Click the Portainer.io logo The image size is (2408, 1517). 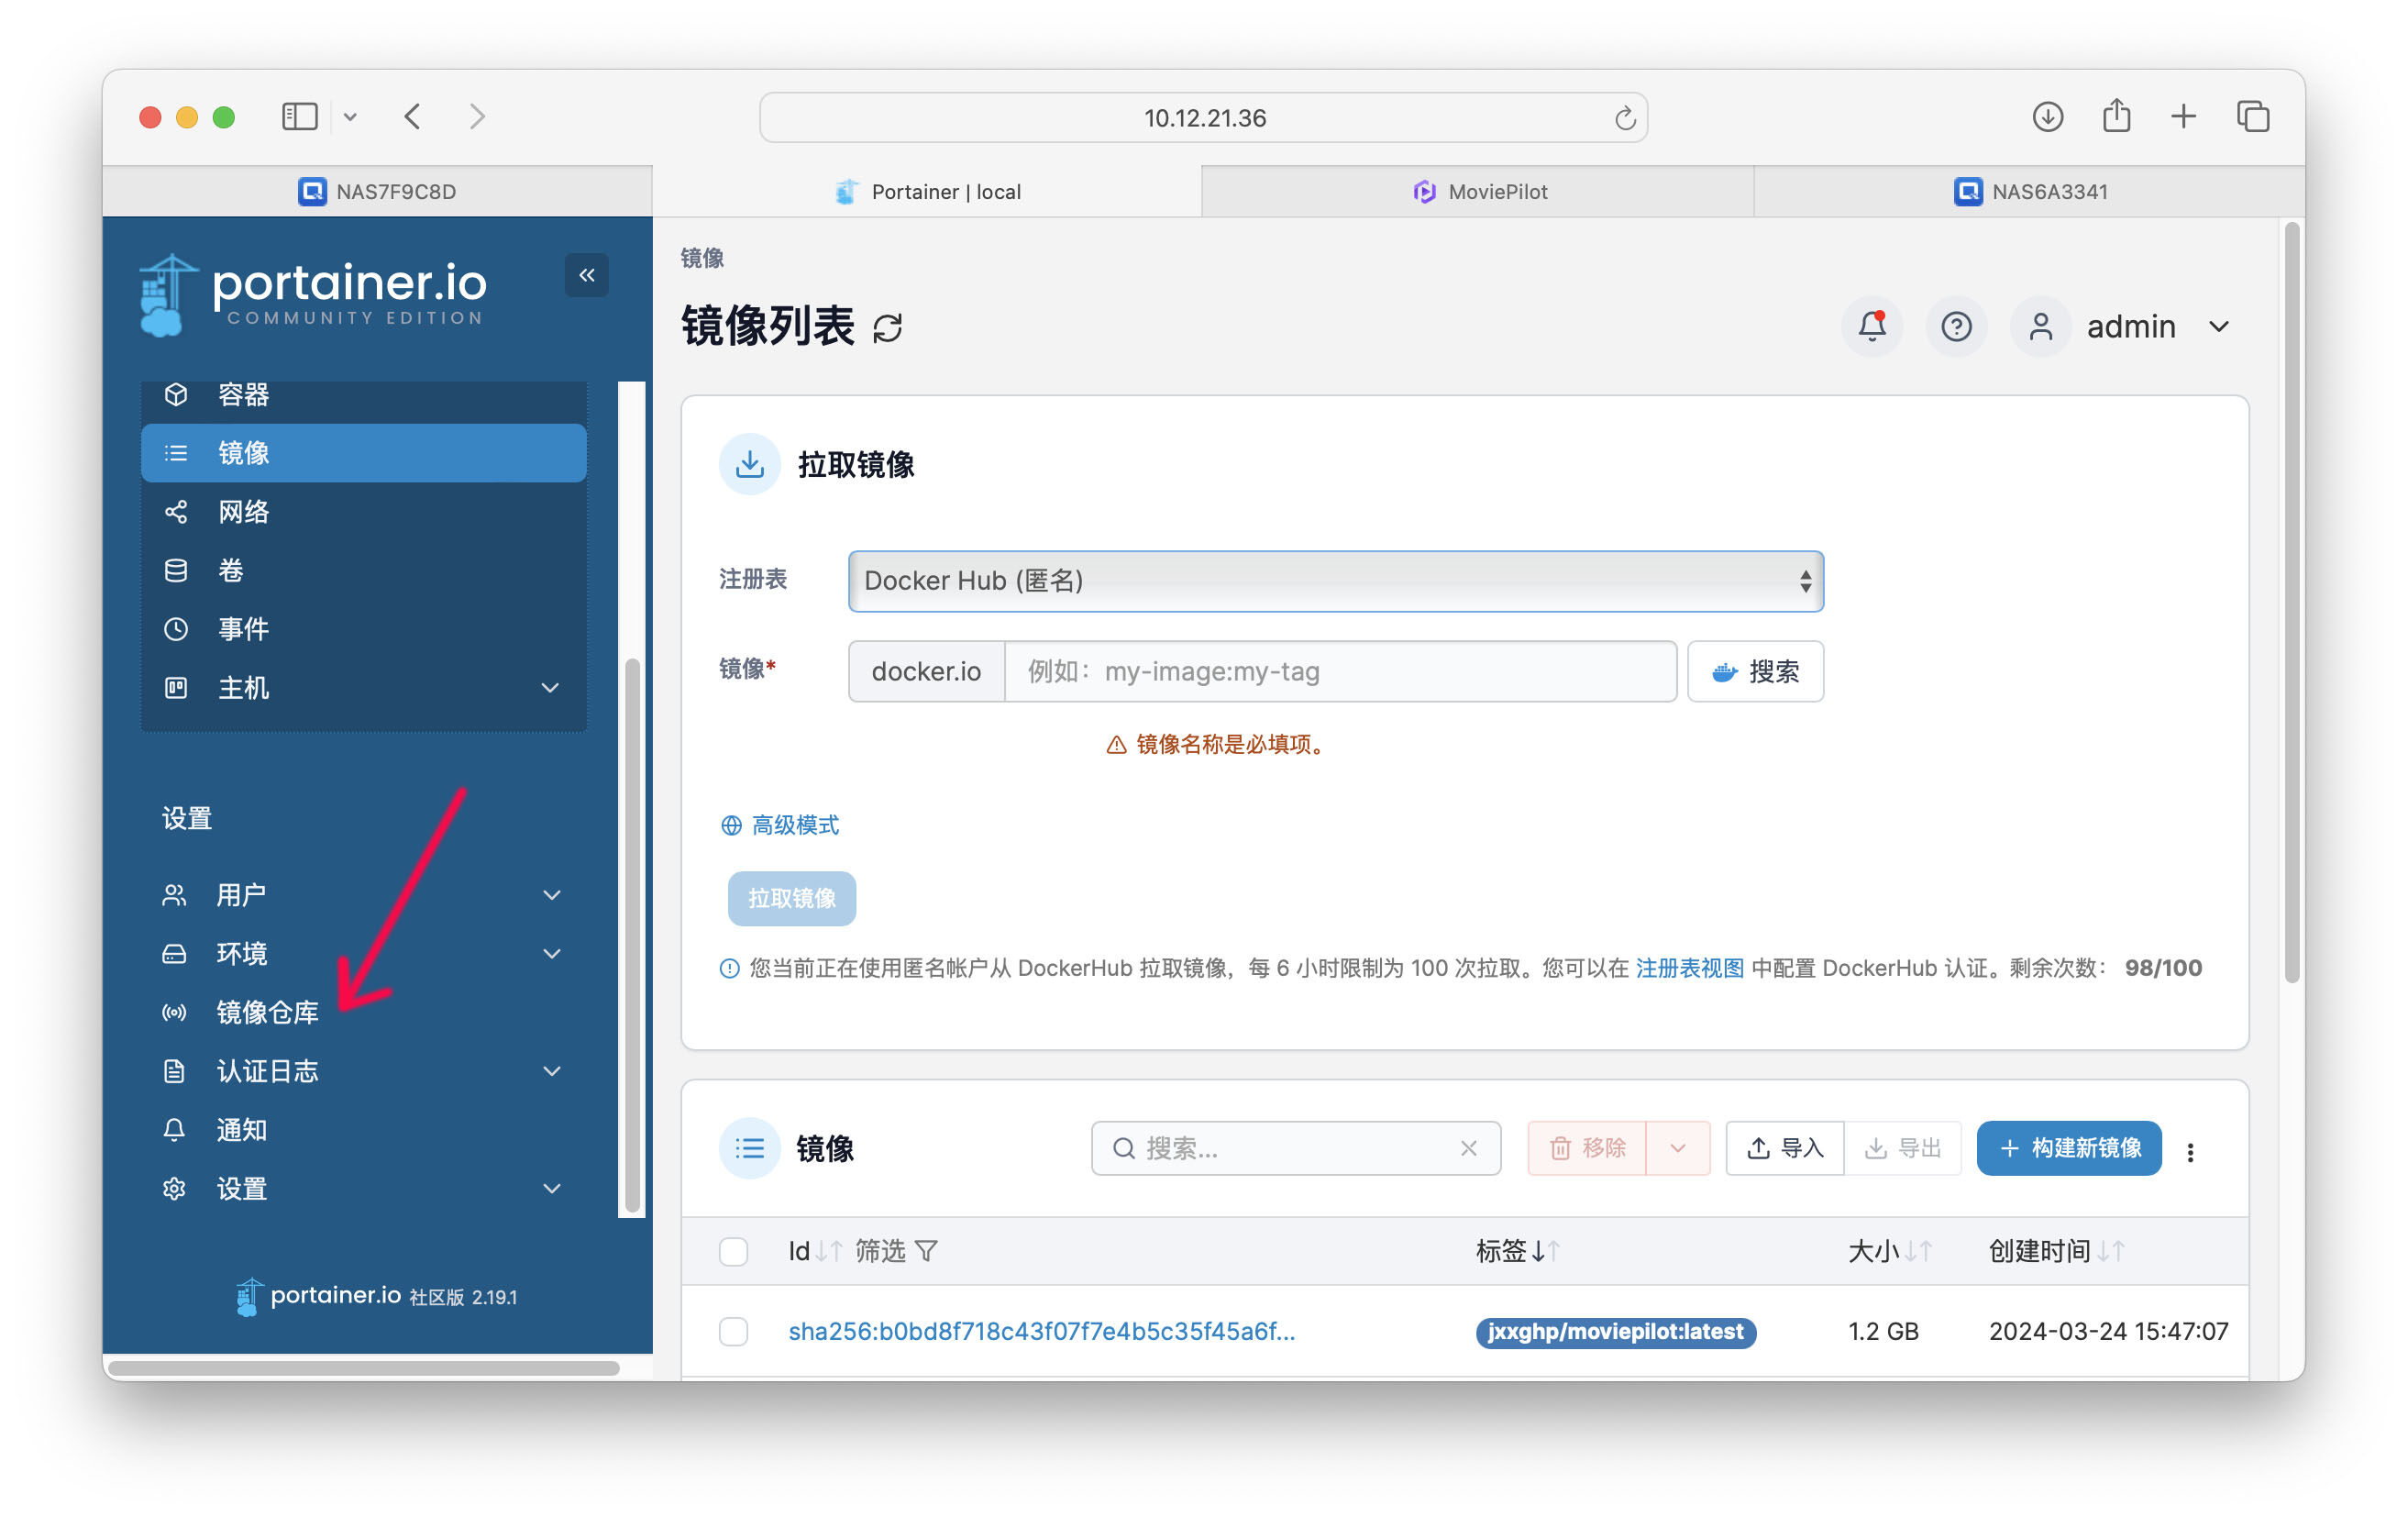(x=313, y=294)
